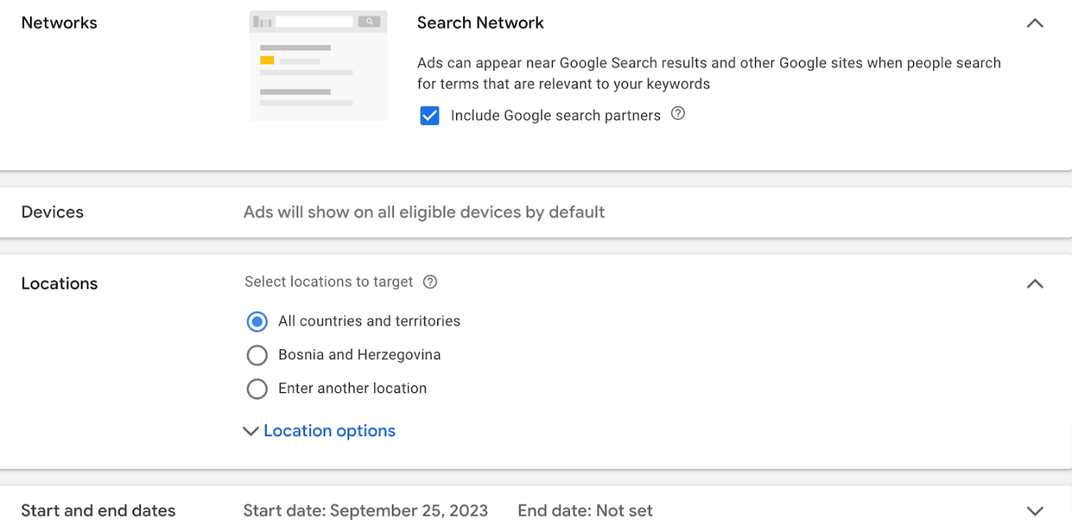Select the Bosnia and Herzegovina location option
The image size is (1072, 532).
(x=257, y=355)
